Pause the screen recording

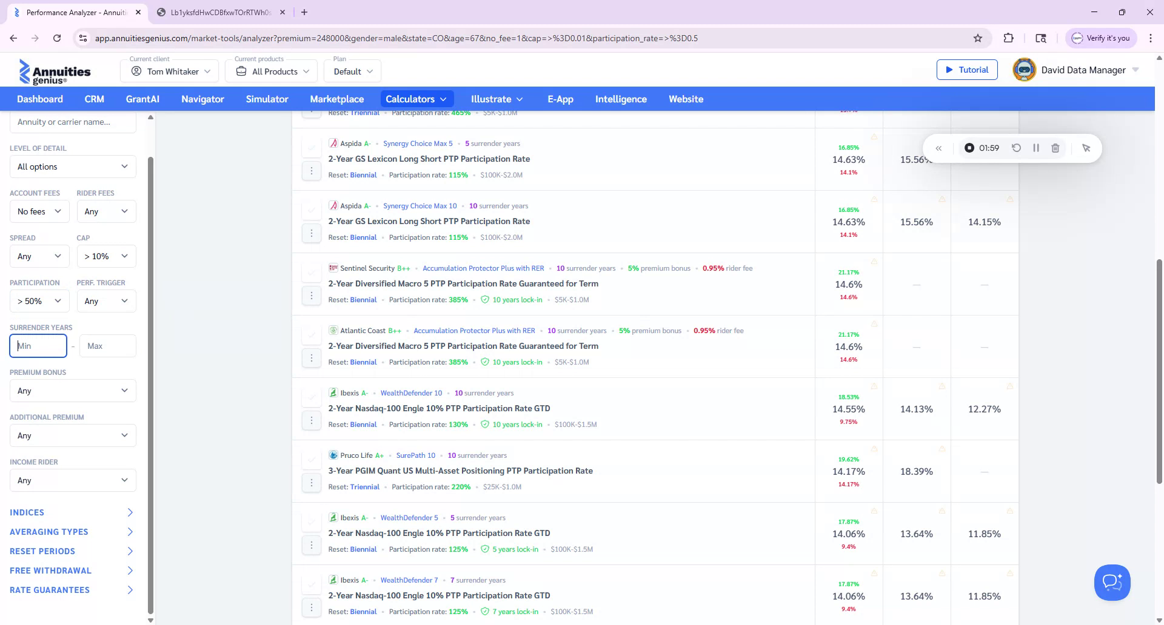(x=1036, y=148)
